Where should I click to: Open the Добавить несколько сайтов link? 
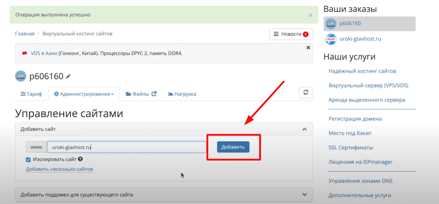[x=59, y=169]
